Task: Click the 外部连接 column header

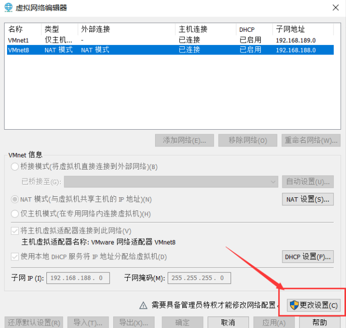Action: tap(127, 29)
